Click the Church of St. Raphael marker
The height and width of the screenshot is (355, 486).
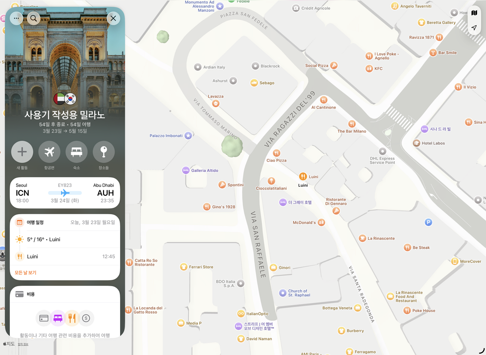click(x=283, y=293)
